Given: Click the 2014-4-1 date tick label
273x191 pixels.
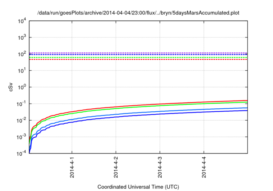Looking at the screenshot, I should click(x=72, y=167).
